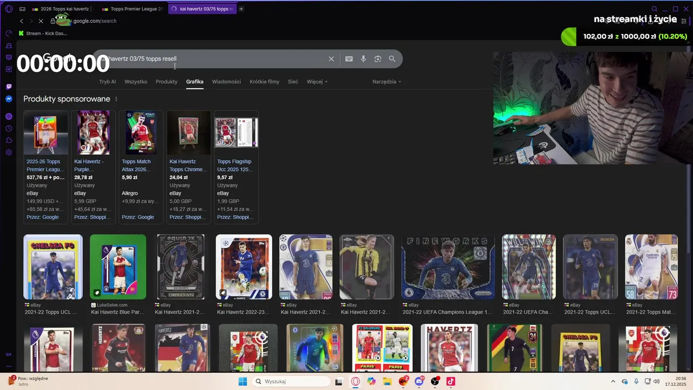Open 2025-26 Topps Premier League listing
Image resolution: width=693 pixels, height=390 pixels.
click(45, 167)
